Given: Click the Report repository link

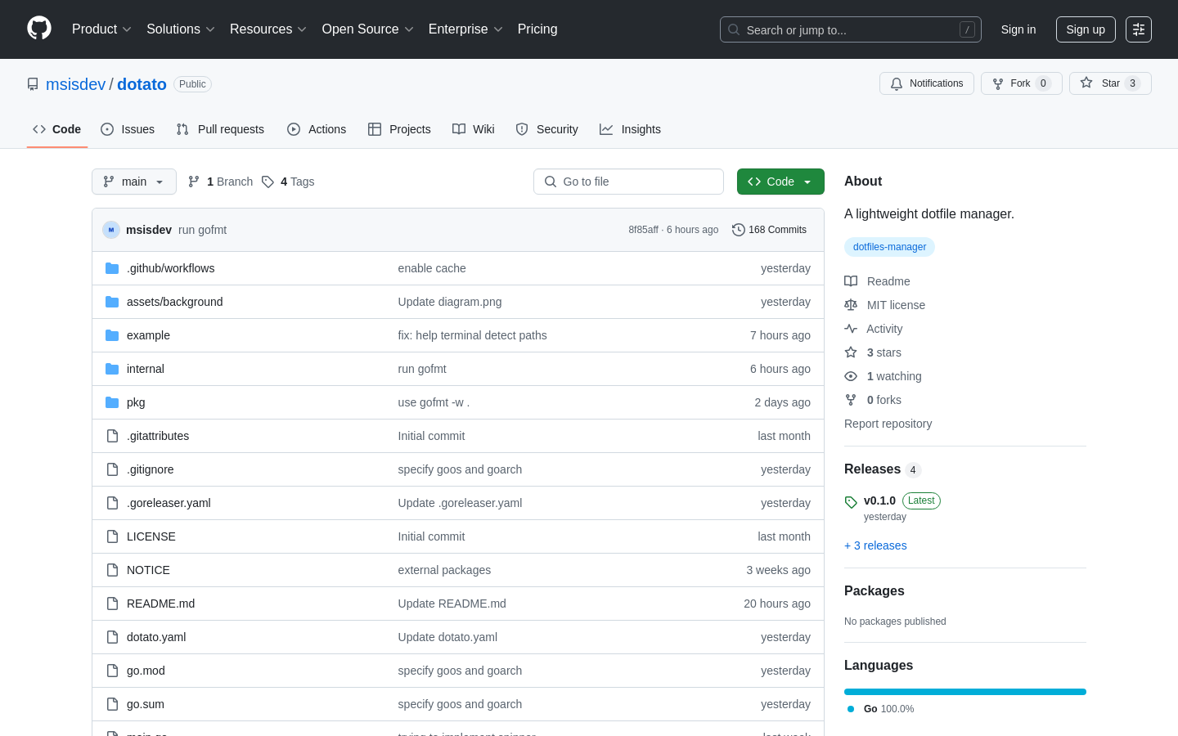Looking at the screenshot, I should pos(888,424).
